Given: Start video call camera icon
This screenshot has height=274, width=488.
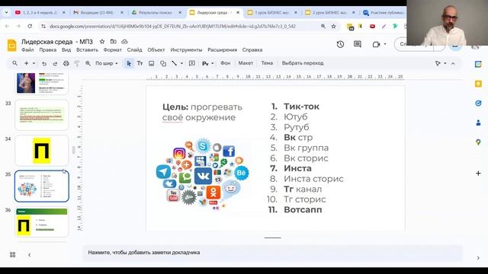Looking at the screenshot, I should (376, 44).
